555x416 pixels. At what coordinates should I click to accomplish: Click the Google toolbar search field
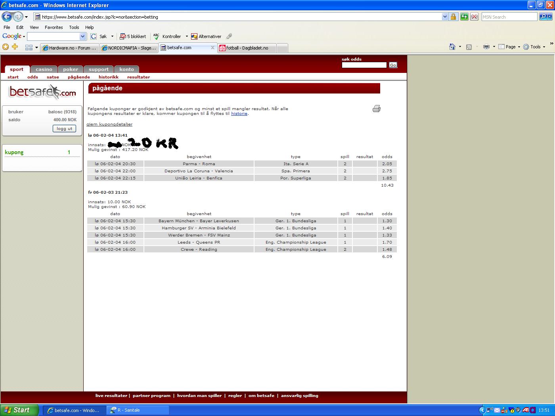point(54,36)
